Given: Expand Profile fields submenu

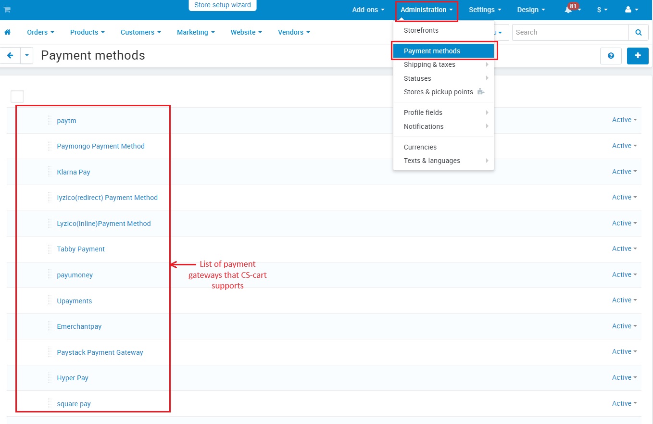Looking at the screenshot, I should 443,112.
